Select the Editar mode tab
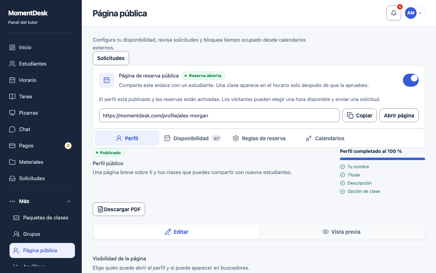Image resolution: width=436 pixels, height=273 pixels. coord(176,232)
